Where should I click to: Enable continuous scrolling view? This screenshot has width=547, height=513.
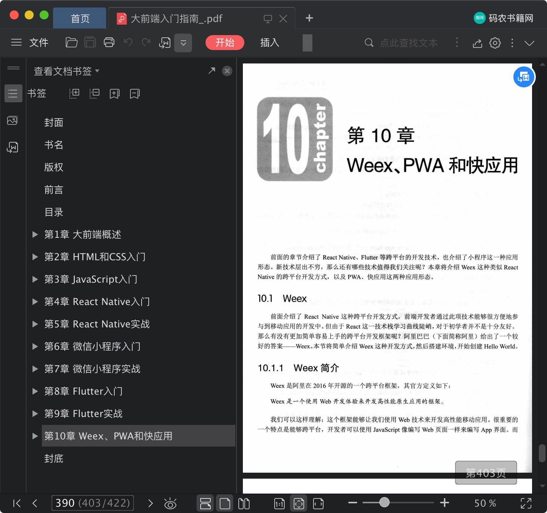pos(205,503)
